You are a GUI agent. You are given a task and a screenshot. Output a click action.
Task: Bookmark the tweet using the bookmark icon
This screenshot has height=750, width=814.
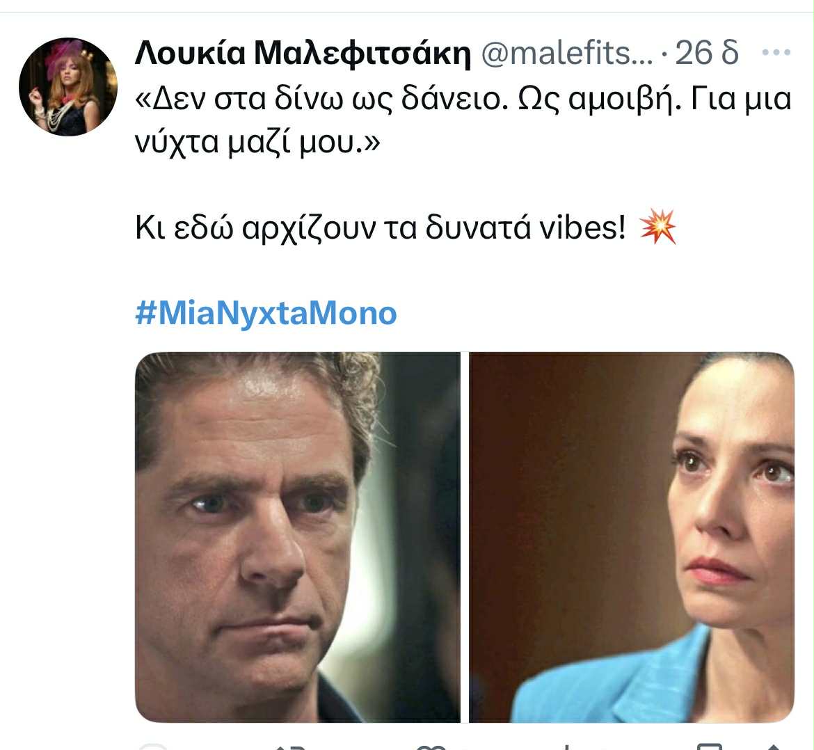(710, 747)
